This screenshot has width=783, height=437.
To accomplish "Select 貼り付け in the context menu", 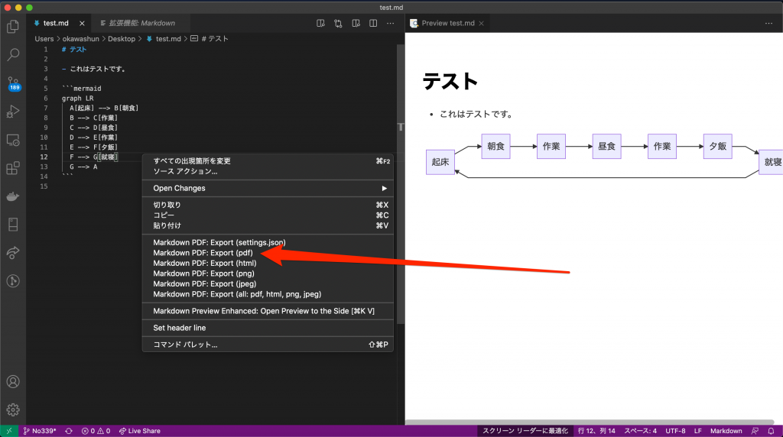I will click(x=268, y=225).
